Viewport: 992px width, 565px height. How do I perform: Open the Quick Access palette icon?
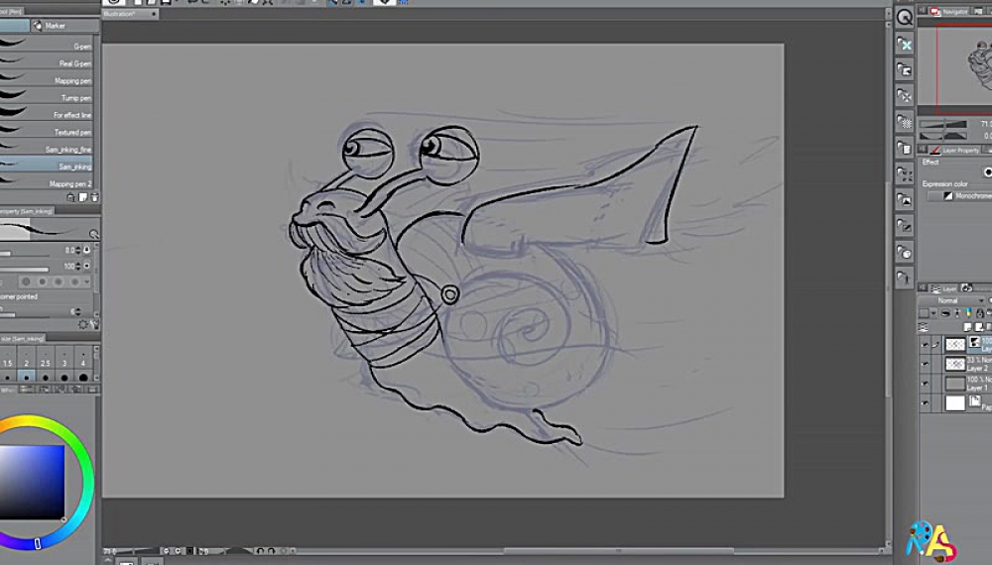point(905,18)
